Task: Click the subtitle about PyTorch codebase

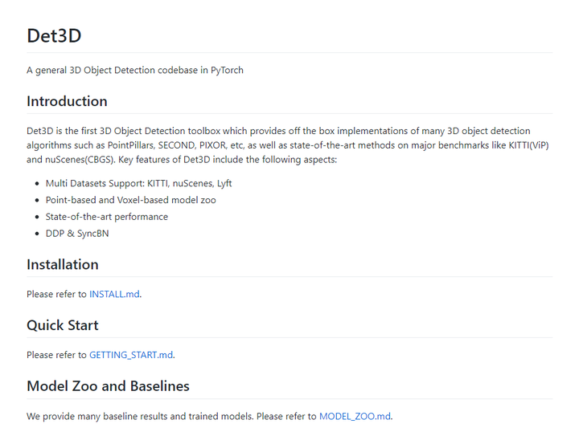Action: pyautogui.click(x=135, y=70)
